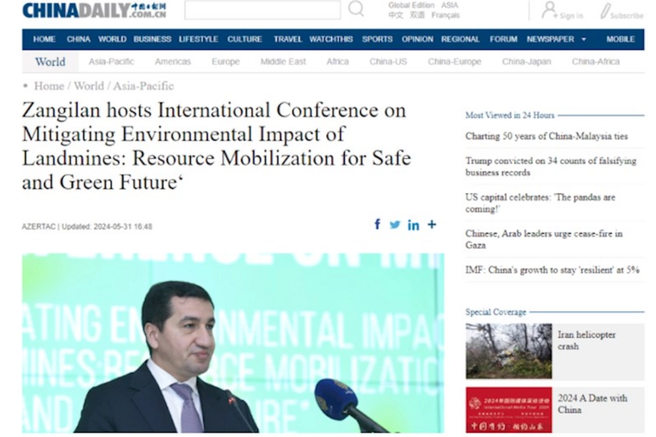
Task: Open 'Trump convicted on 34 counts' story
Action: click(551, 167)
